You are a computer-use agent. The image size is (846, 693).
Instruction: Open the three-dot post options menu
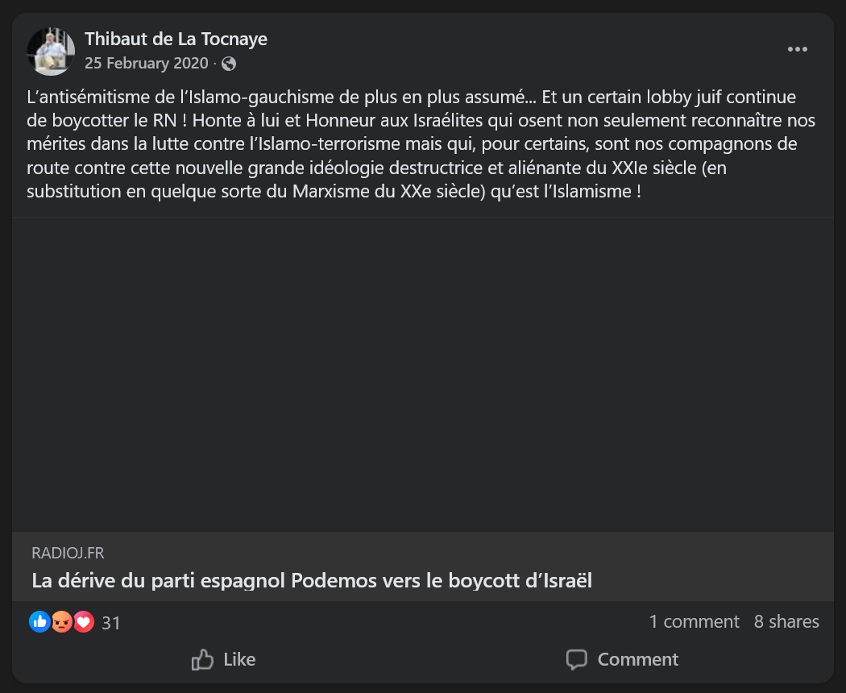797,50
